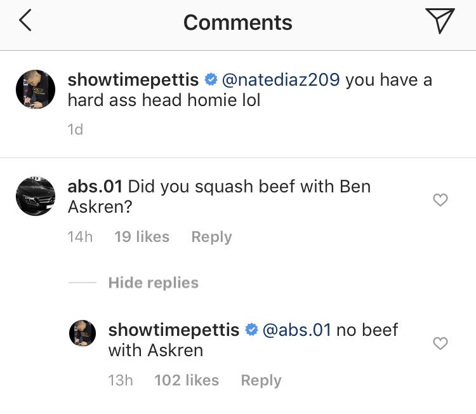
Task: View who liked via 102 likes
Action: pyautogui.click(x=187, y=380)
